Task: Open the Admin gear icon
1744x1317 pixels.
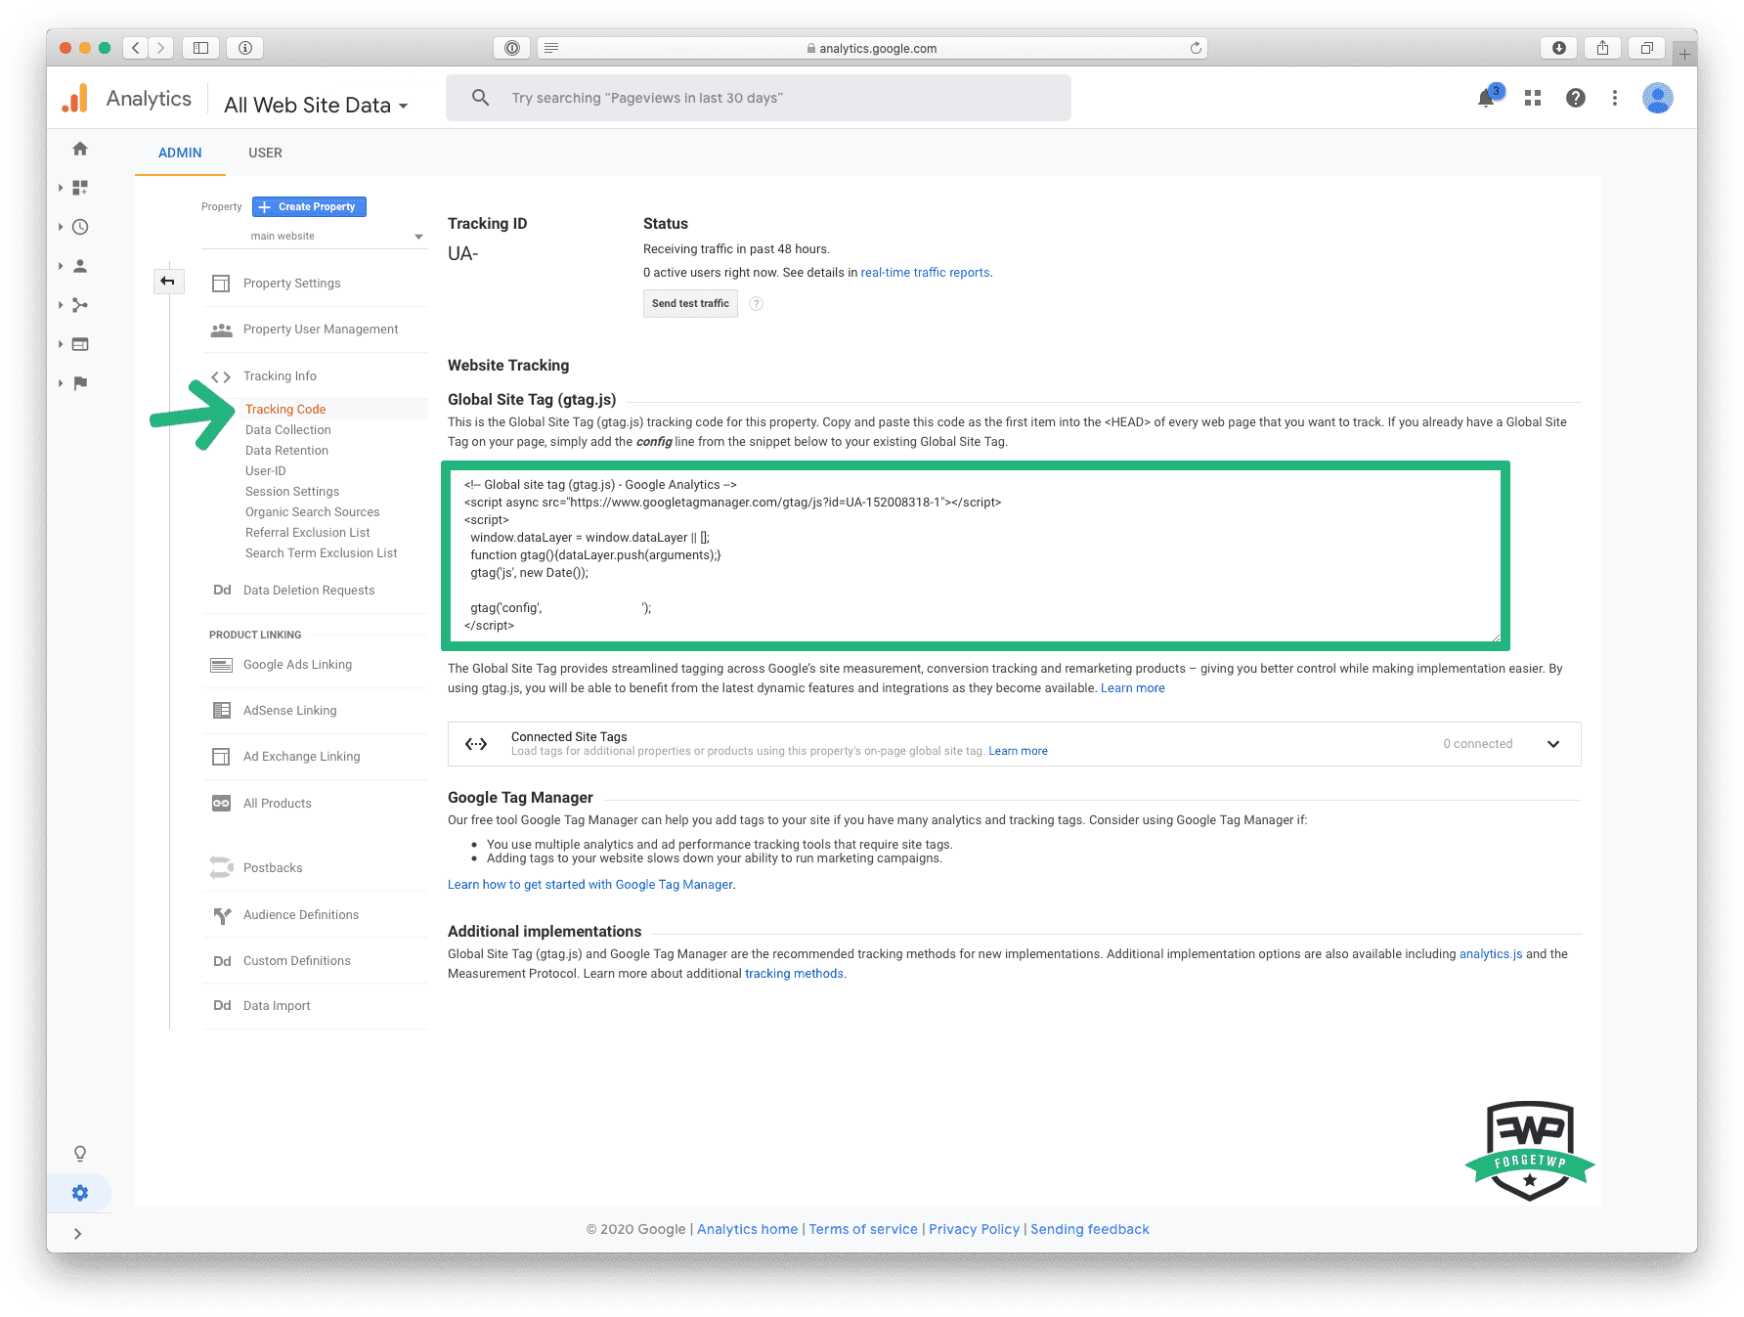Action: pos(80,1193)
